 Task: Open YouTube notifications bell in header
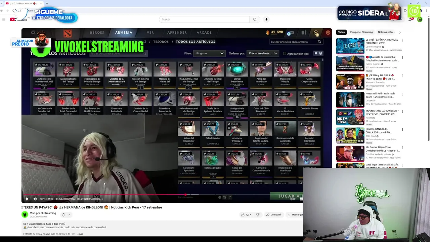410,19
